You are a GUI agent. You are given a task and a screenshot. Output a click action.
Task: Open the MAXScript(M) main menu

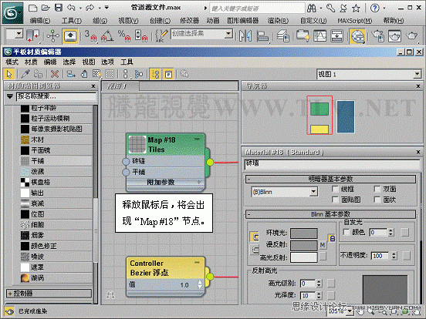point(355,21)
